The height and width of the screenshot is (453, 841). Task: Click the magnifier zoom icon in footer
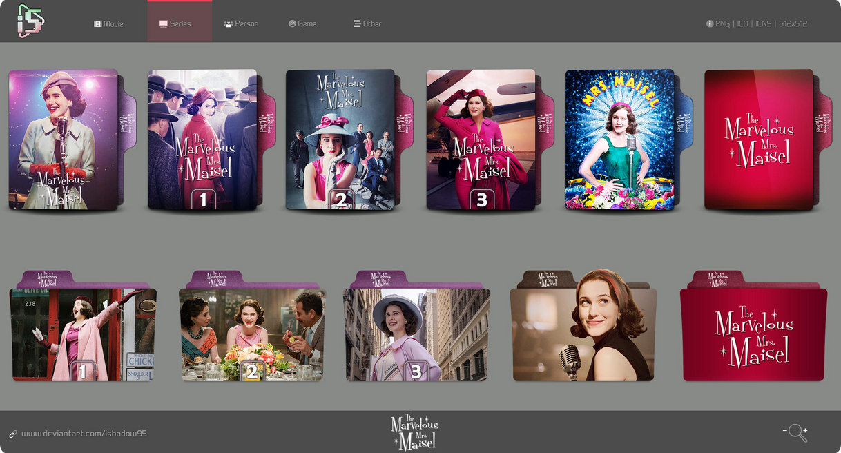tap(795, 433)
